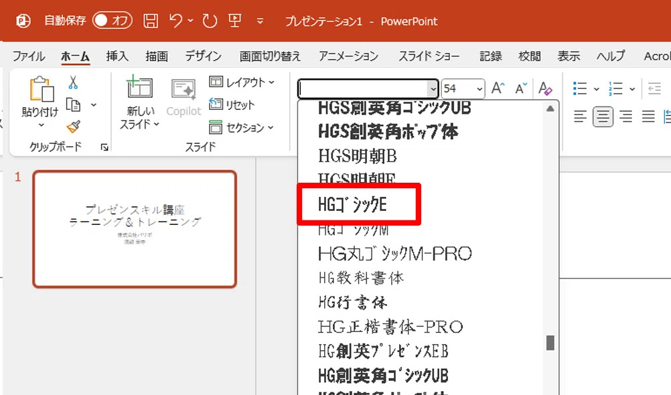Switch to the 表示 tab
Viewport: 671px width, 395px height.
(569, 56)
